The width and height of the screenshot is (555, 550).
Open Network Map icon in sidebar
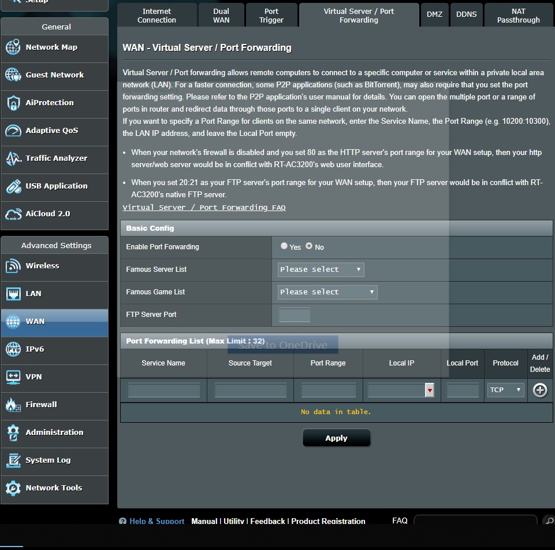13,47
